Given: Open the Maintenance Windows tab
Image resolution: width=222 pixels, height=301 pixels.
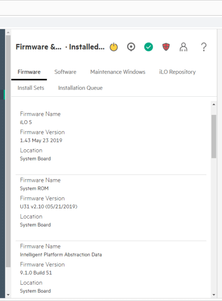Looking at the screenshot, I should click(x=118, y=72).
